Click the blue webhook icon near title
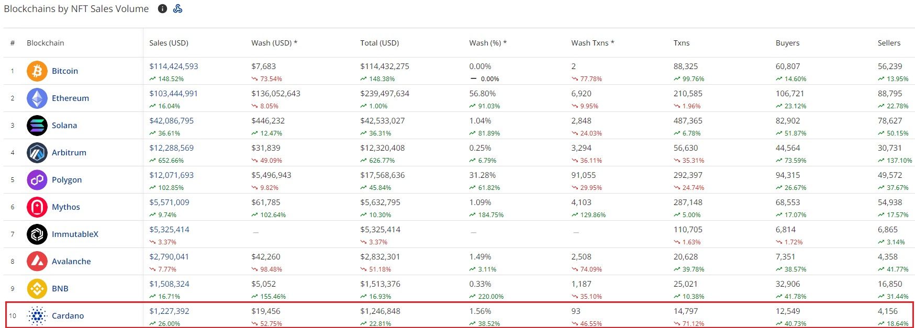 tap(178, 9)
